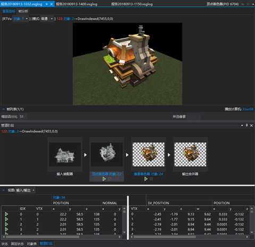Debug vertex row IDX 0 with the play icon
Image resolution: width=255 pixels, height=247 pixels.
[x=6, y=214]
